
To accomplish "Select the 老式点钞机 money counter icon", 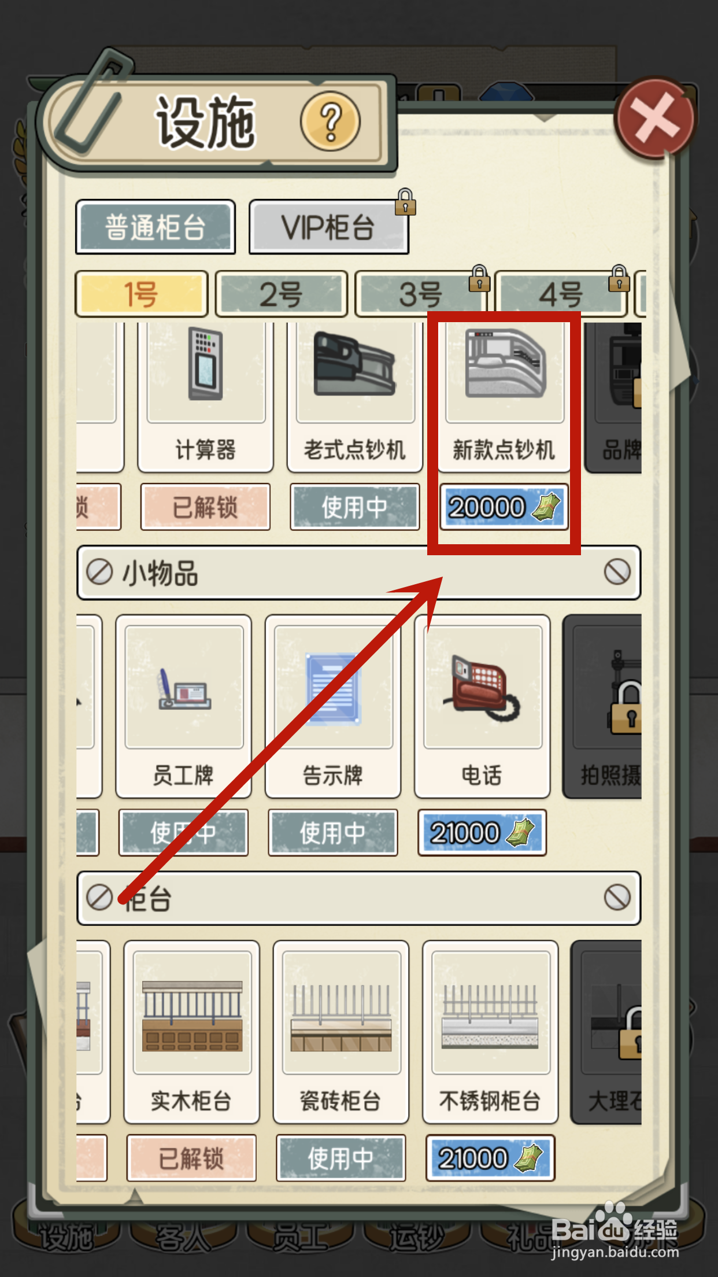I will pos(354,364).
